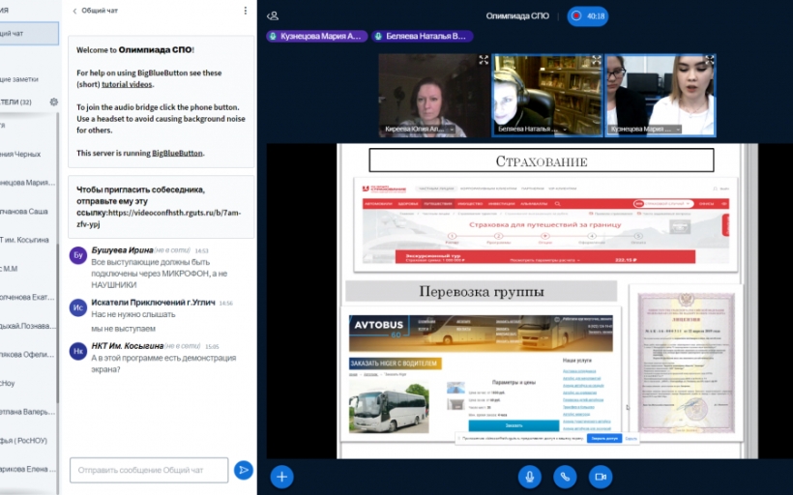
Task: Toggle webcam sharing button
Action: tap(601, 477)
